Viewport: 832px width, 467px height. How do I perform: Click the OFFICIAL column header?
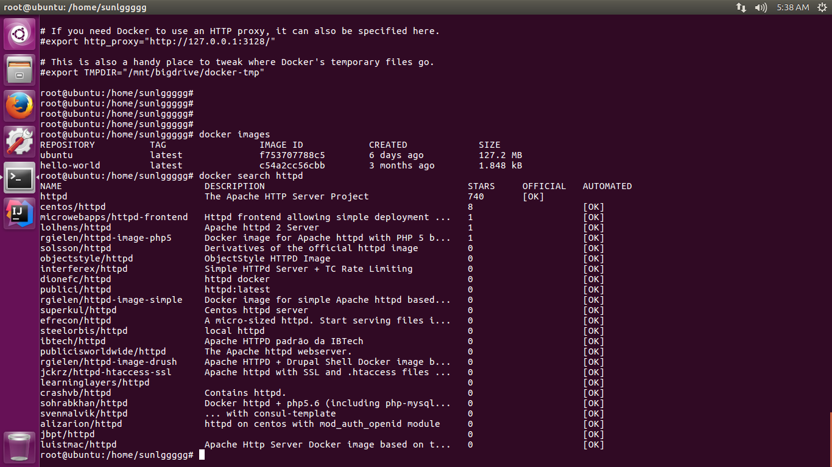pyautogui.click(x=545, y=186)
